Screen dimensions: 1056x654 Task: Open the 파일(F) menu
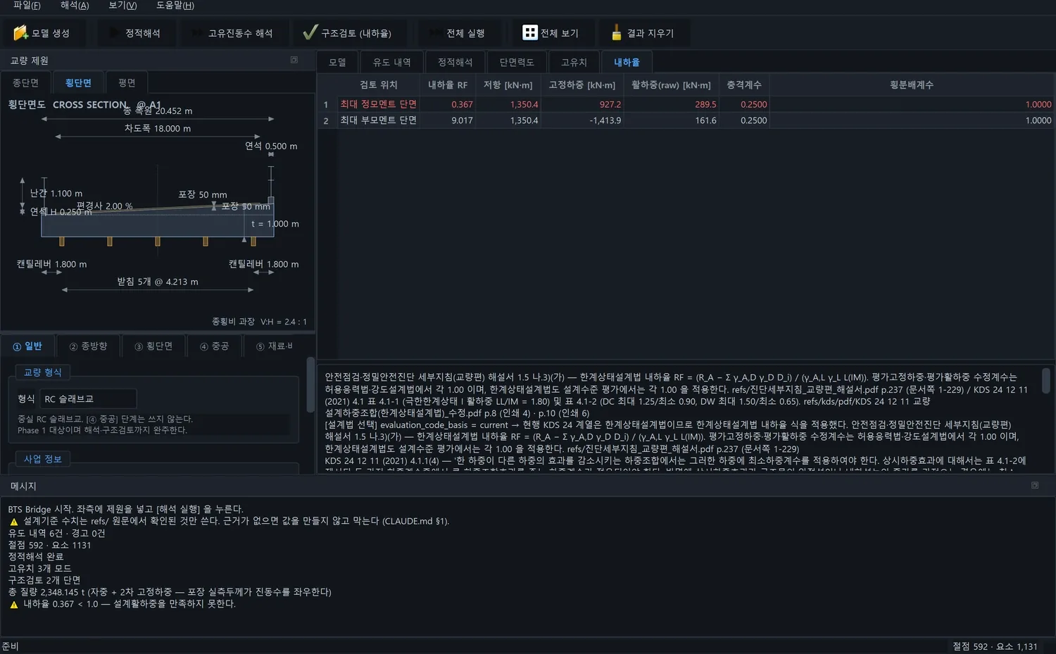click(27, 6)
